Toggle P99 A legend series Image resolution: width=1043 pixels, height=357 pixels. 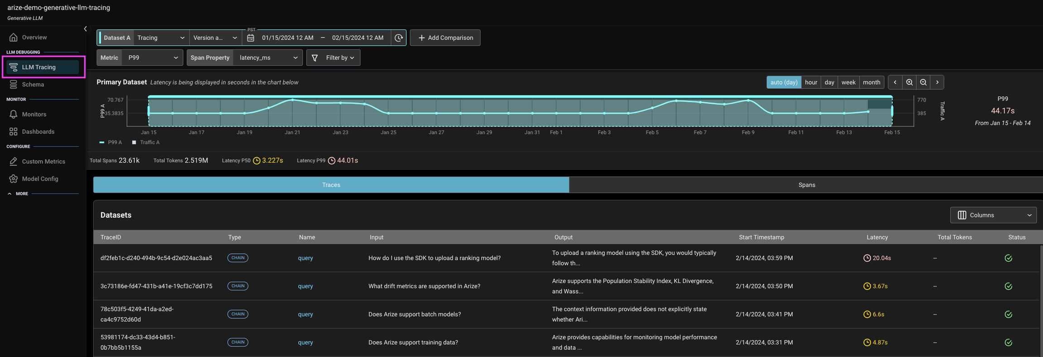click(110, 142)
